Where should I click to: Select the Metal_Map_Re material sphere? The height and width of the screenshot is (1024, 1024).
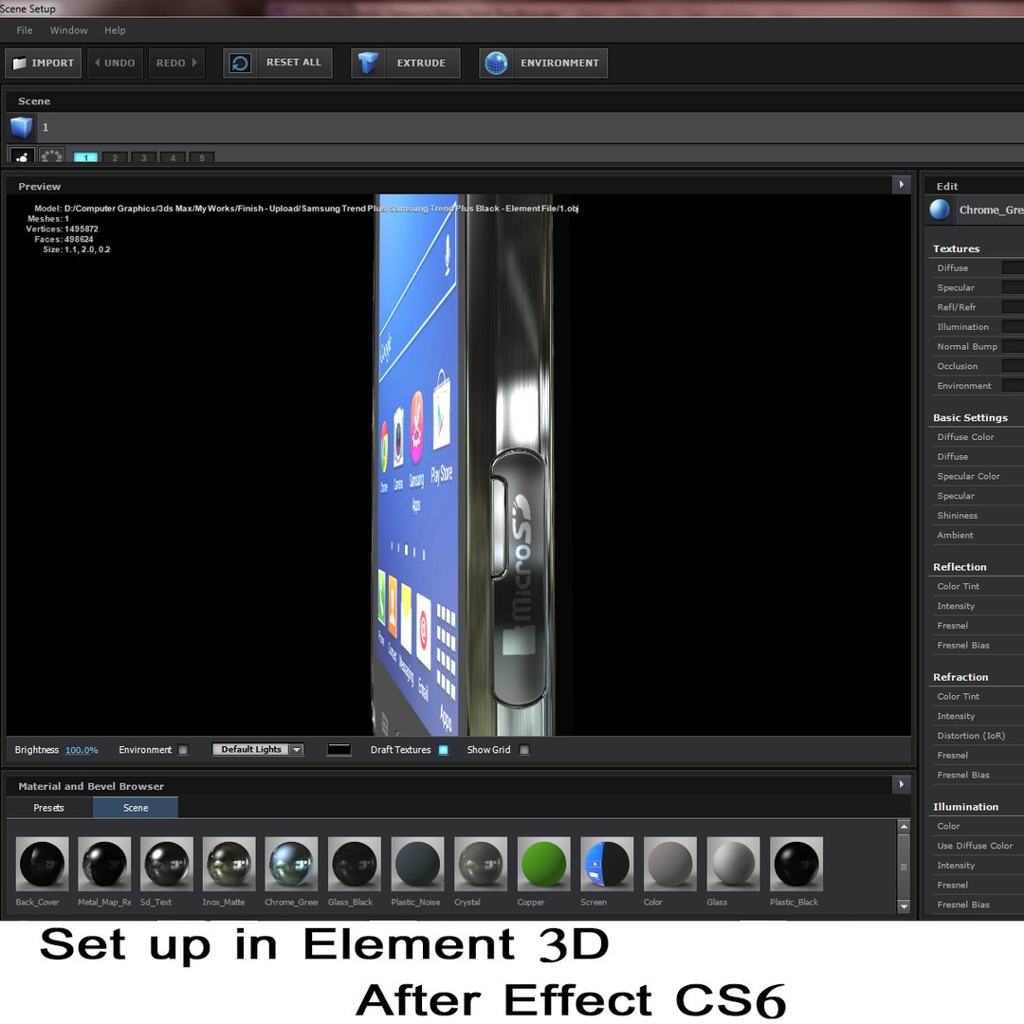[x=104, y=864]
